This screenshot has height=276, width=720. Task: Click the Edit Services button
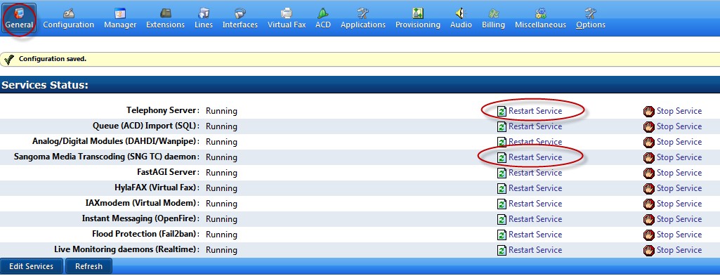(31, 266)
